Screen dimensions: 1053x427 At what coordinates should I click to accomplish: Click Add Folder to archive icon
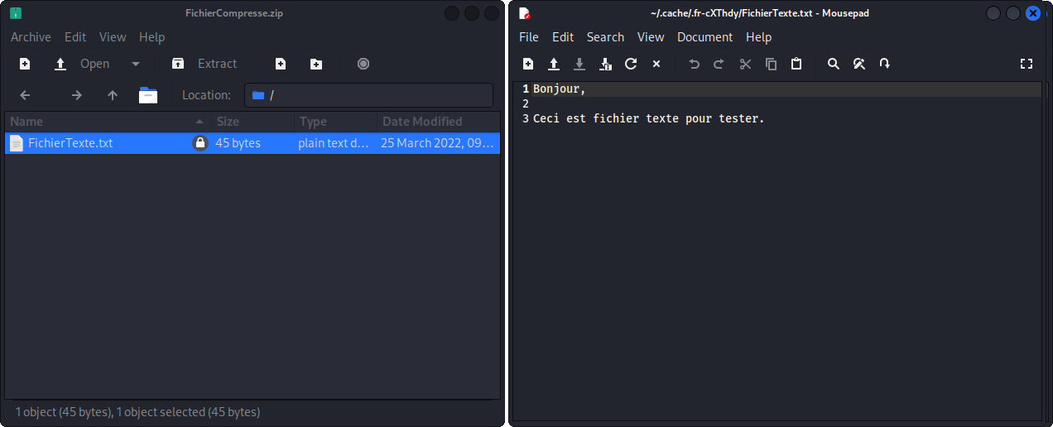(316, 64)
